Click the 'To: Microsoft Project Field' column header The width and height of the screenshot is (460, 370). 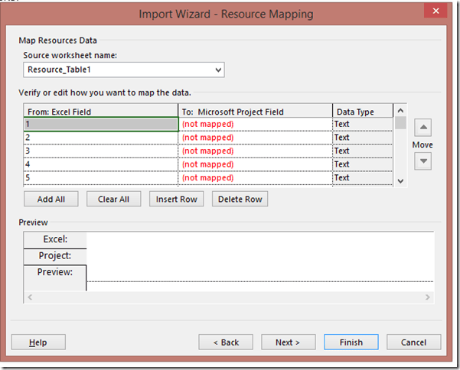pyautogui.click(x=255, y=112)
